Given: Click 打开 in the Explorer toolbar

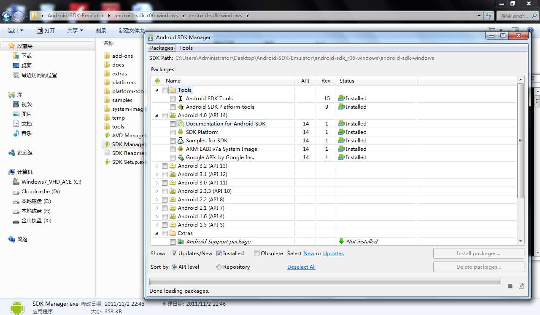Looking at the screenshot, I should pos(46,31).
